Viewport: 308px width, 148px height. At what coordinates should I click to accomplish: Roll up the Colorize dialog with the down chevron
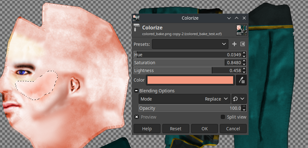[229, 18]
